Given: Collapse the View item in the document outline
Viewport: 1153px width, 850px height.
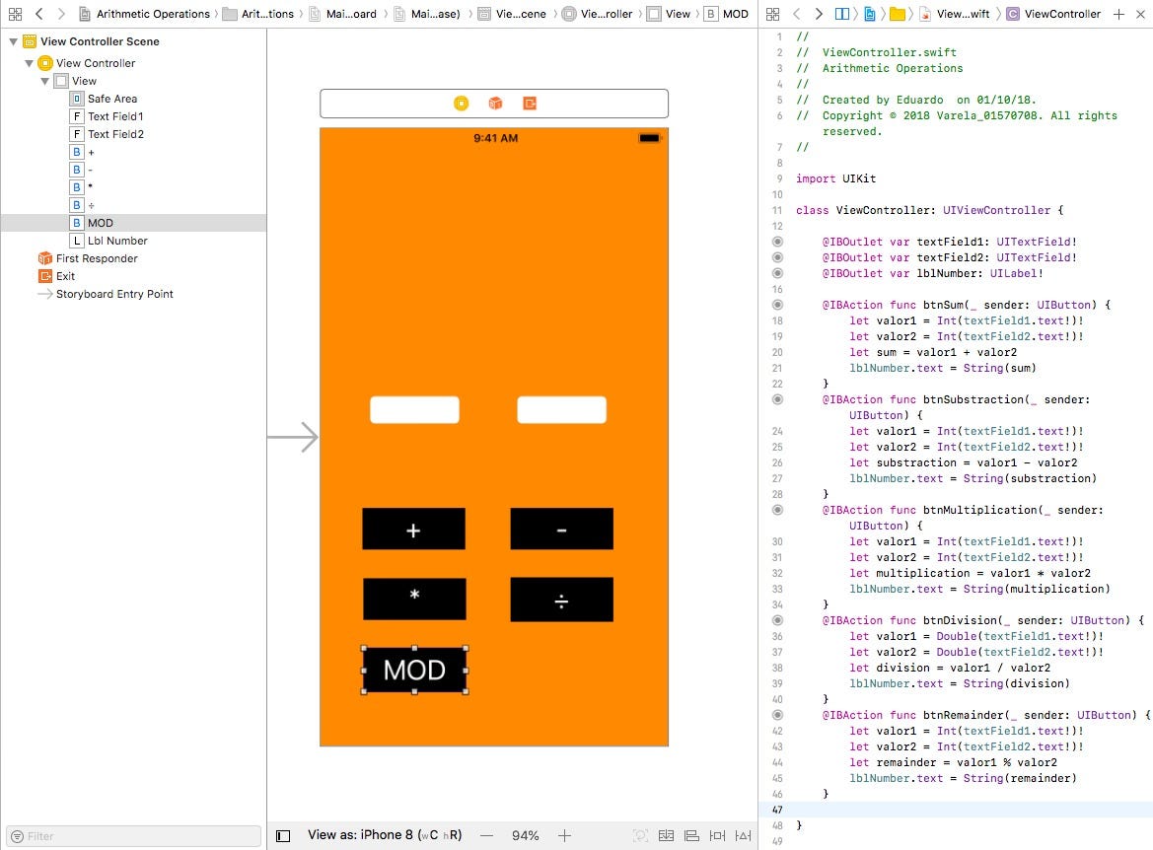Looking at the screenshot, I should point(43,80).
